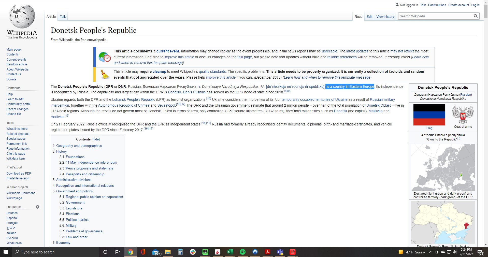Viewport: 488px width, 257px height.
Task: Open the language settings gear icon
Action: point(38,207)
